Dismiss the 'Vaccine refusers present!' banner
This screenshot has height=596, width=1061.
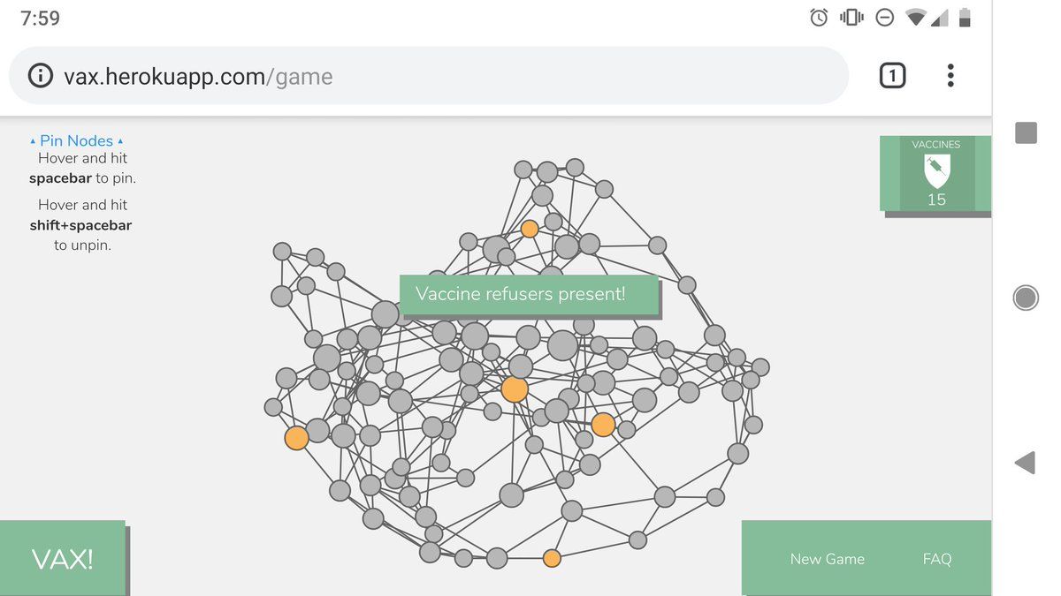[x=529, y=294]
